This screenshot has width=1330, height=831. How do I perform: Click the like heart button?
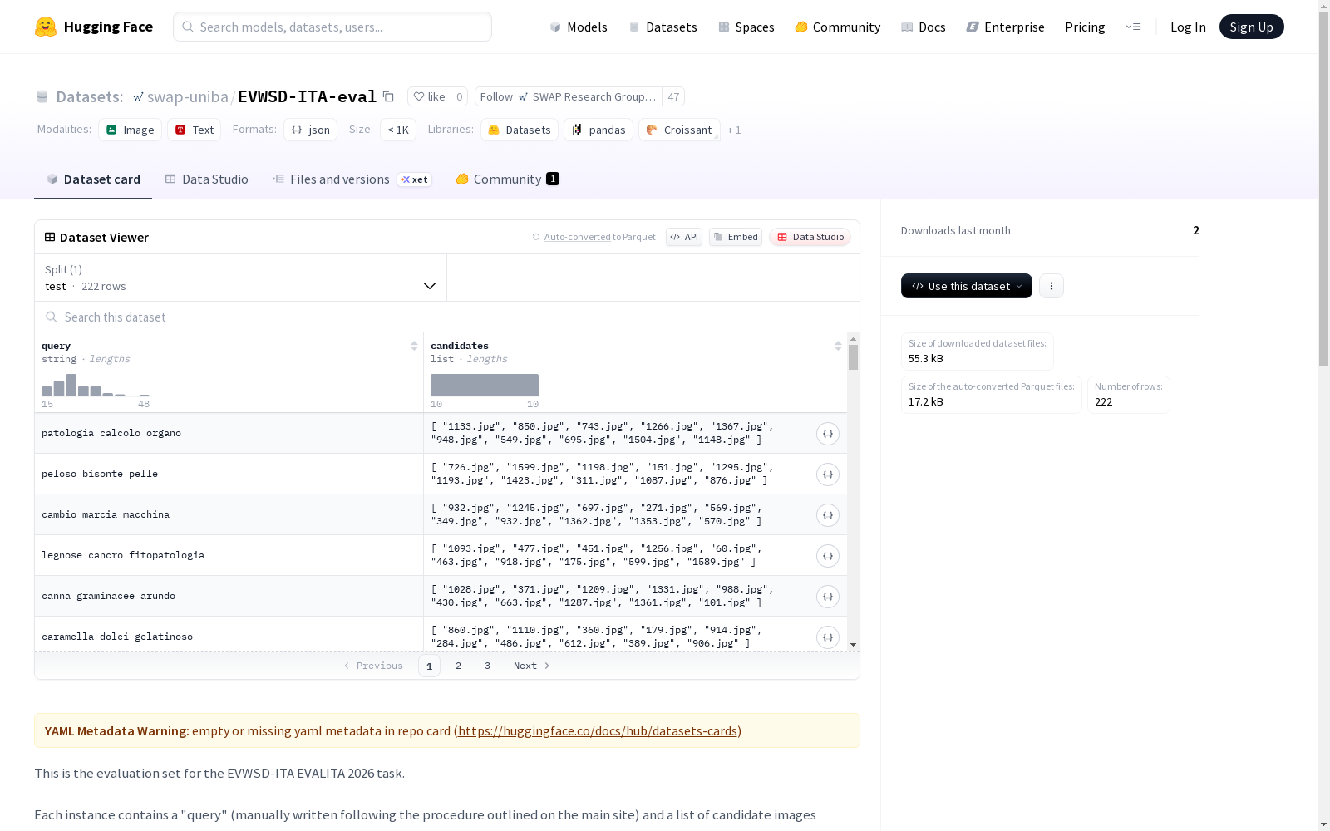click(x=430, y=96)
